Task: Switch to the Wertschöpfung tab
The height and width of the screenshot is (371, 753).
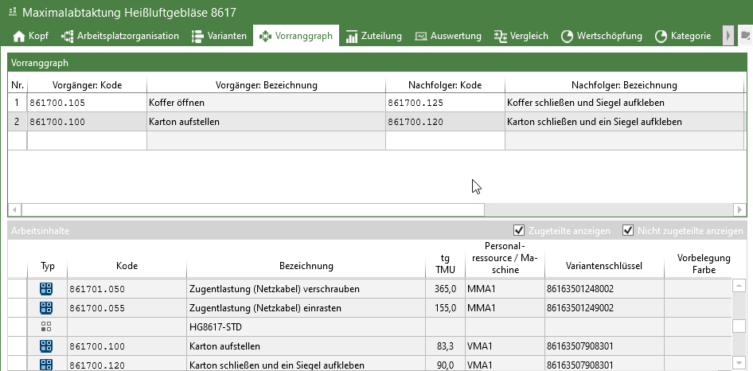Action: point(602,36)
